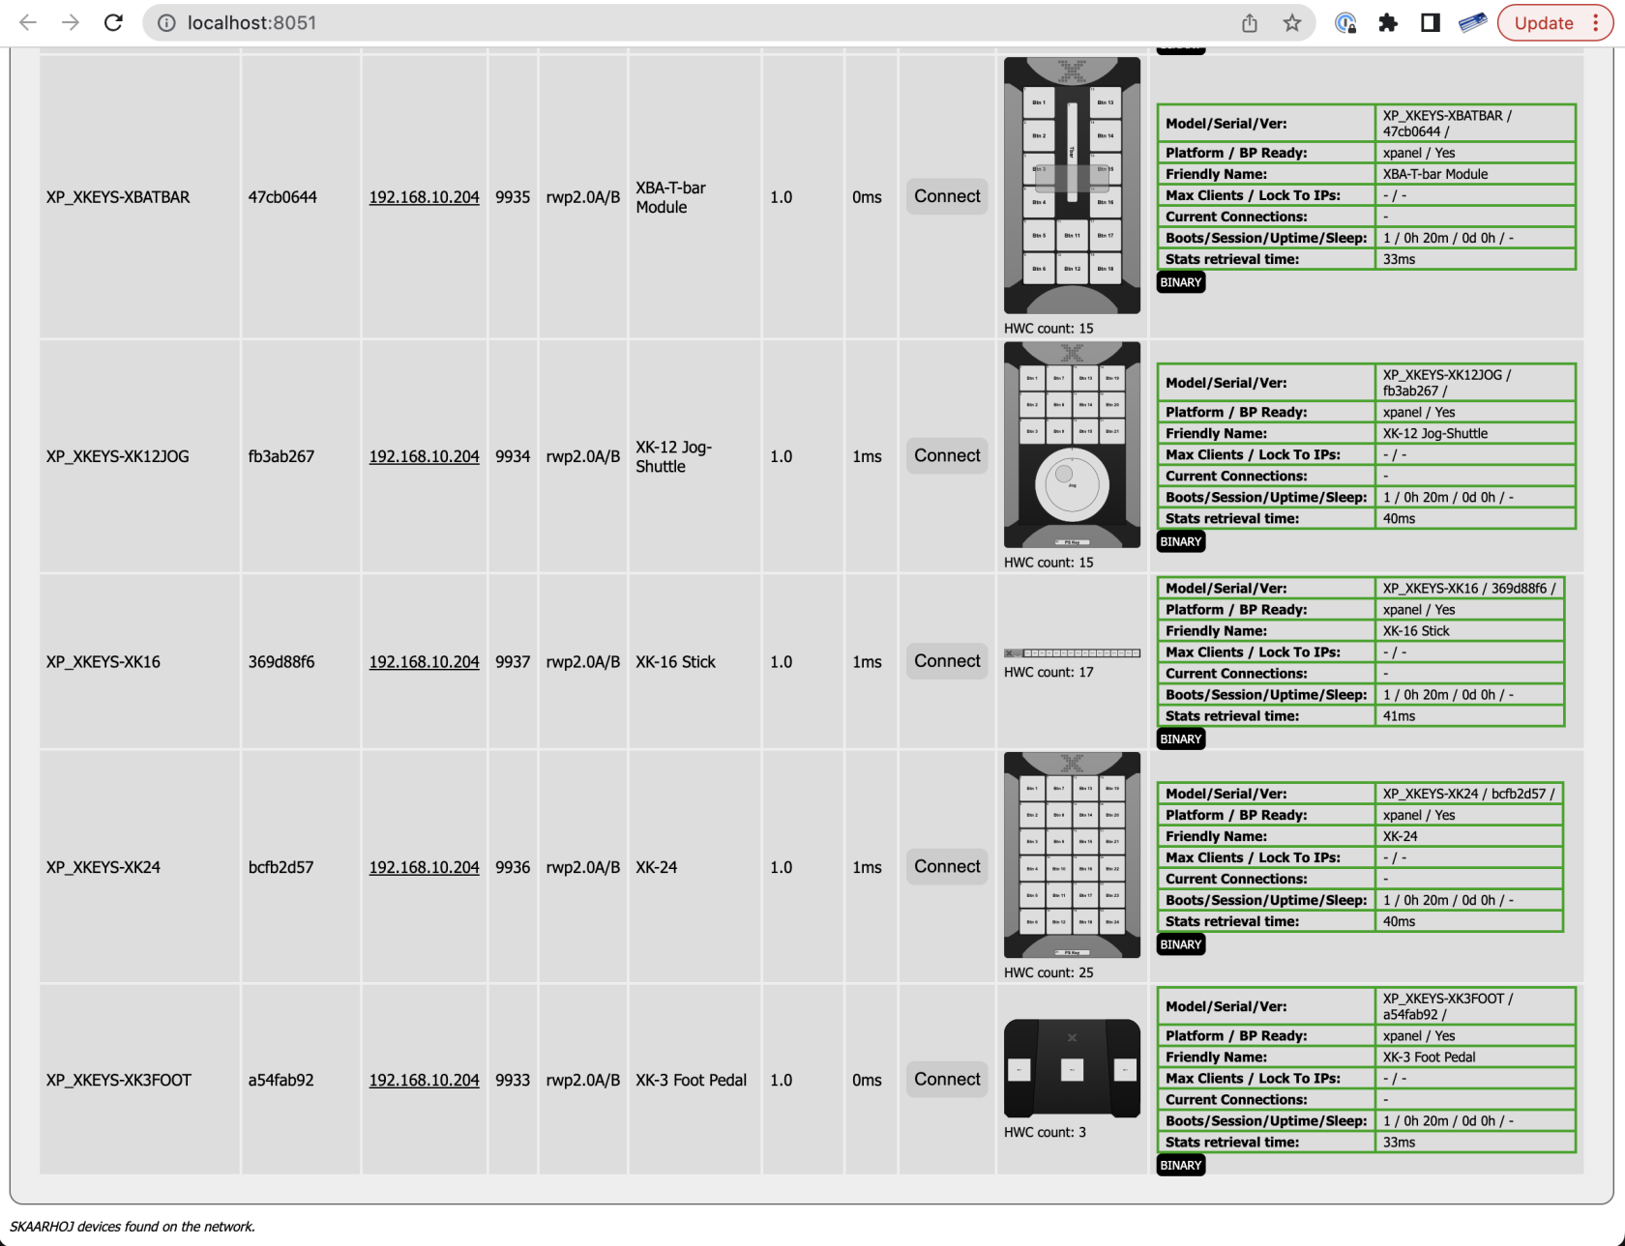The height and width of the screenshot is (1246, 1625).
Task: Click the 'XK-3 Foot Pedal' name in device row
Action: [691, 1081]
